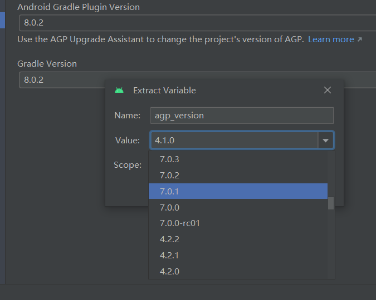Close the Extract Variable dialog

tap(328, 90)
